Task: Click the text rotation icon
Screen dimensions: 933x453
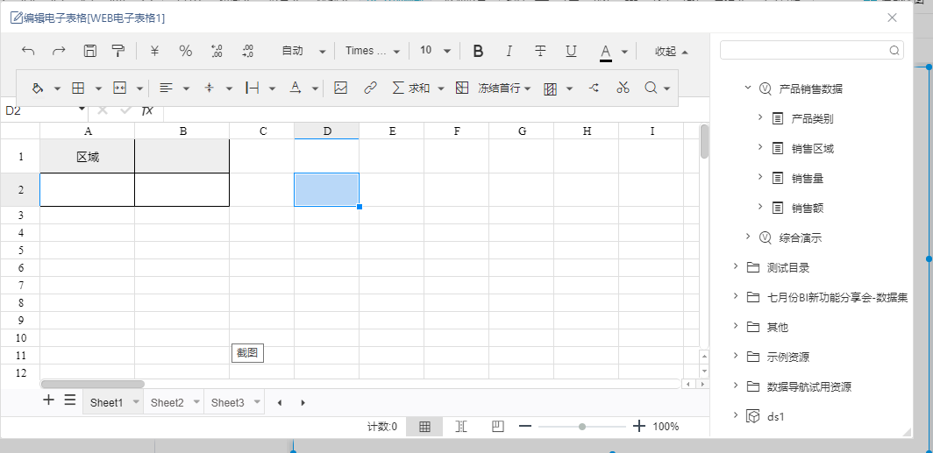Action: [296, 88]
